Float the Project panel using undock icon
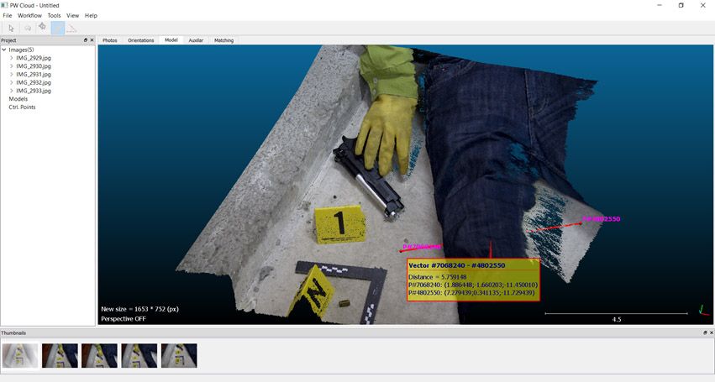Image resolution: width=715 pixels, height=382 pixels. [x=86, y=40]
